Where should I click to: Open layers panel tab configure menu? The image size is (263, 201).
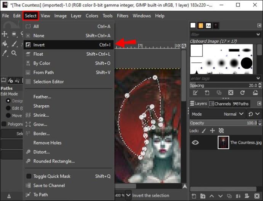(x=259, y=103)
